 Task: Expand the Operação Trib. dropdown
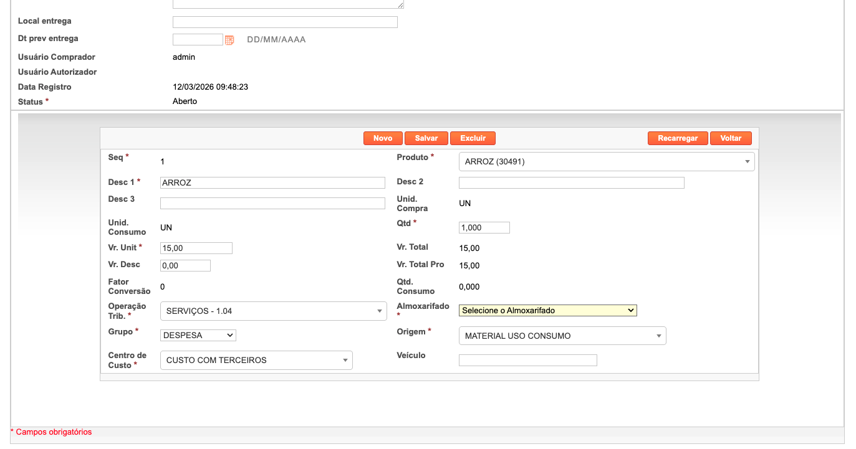(273, 311)
